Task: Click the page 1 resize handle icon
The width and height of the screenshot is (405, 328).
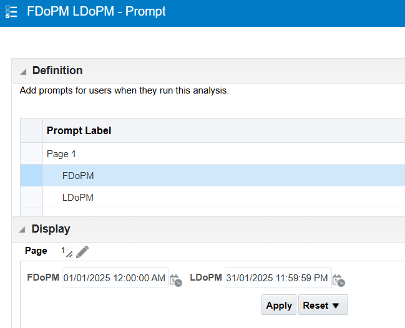Action: tap(69, 254)
